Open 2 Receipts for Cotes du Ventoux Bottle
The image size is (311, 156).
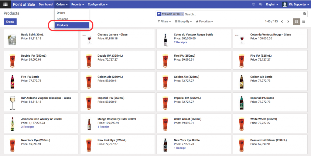(x=180, y=42)
